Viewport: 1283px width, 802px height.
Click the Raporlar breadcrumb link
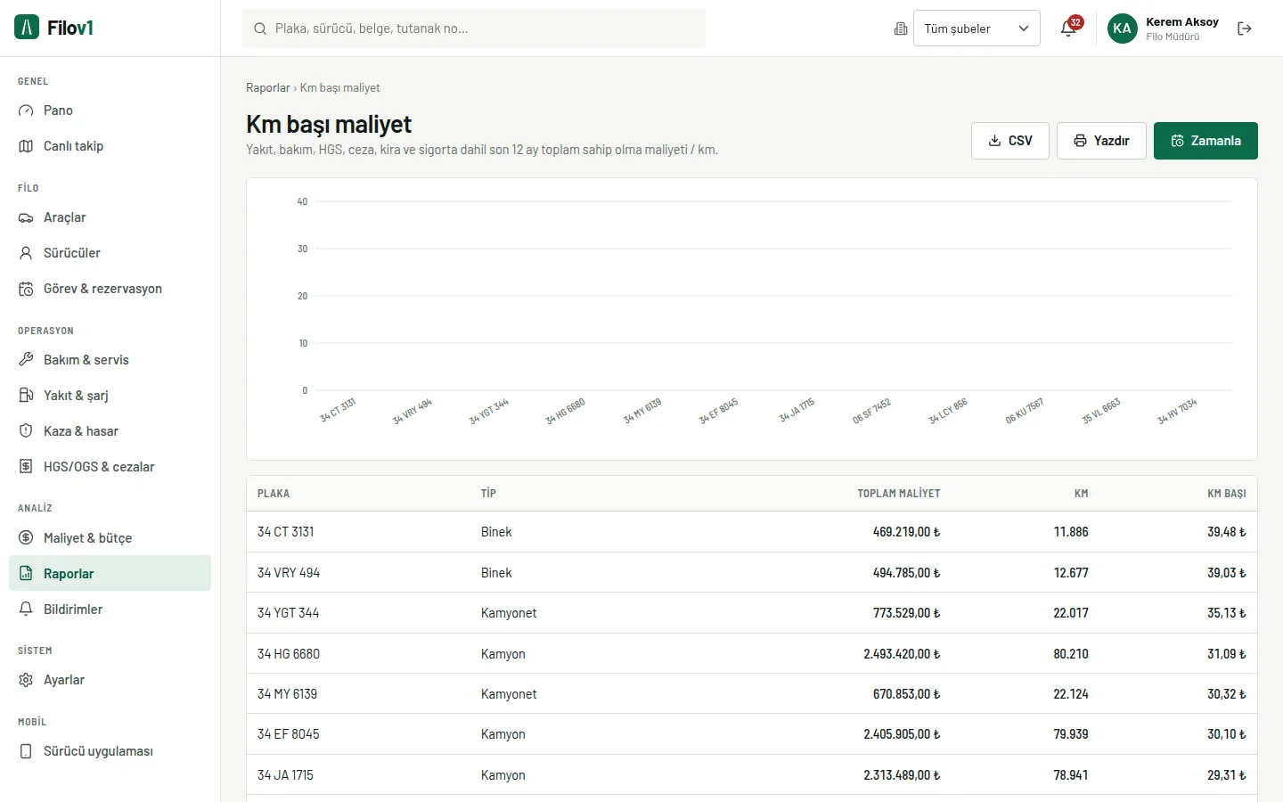(x=268, y=88)
